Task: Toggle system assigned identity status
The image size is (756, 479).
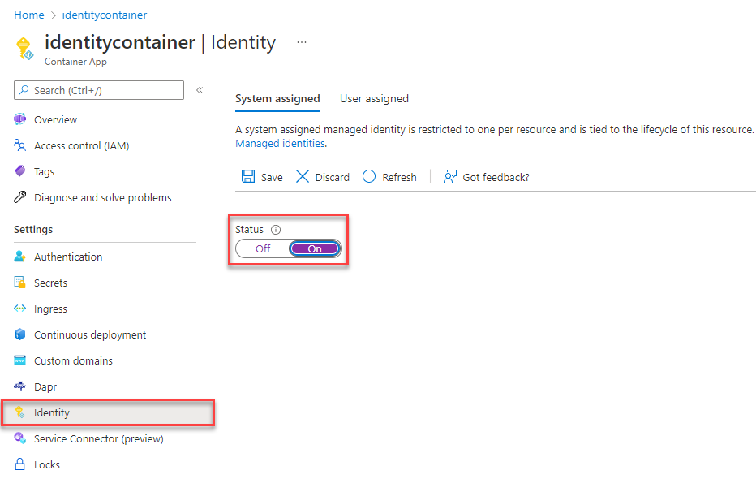Action: (288, 248)
